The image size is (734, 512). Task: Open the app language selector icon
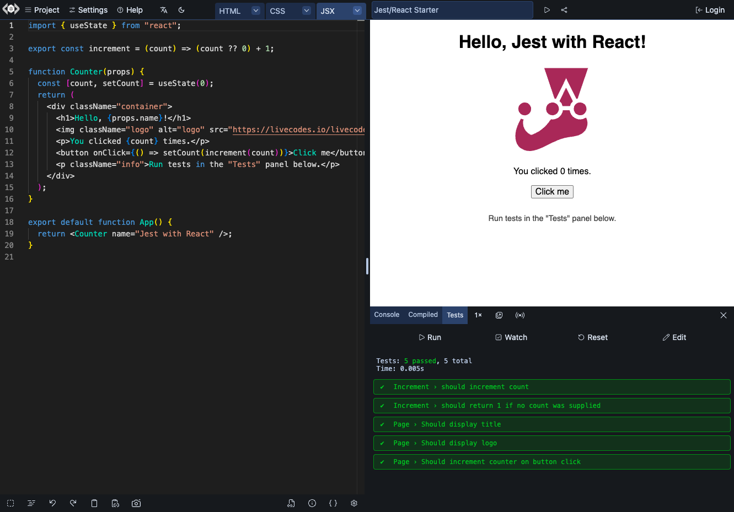[164, 10]
